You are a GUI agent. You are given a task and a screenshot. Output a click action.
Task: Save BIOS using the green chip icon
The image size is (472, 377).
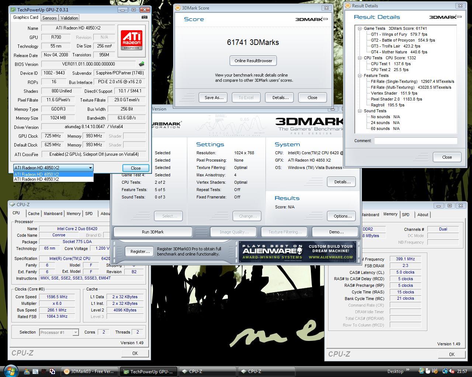(141, 64)
